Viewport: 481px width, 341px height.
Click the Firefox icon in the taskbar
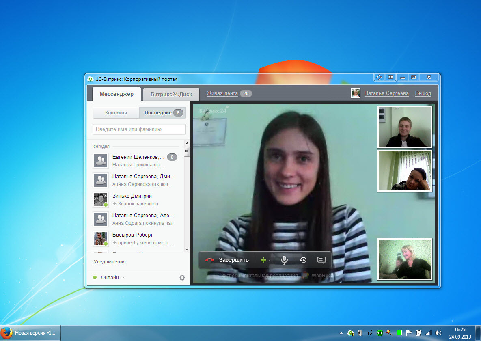point(6,333)
